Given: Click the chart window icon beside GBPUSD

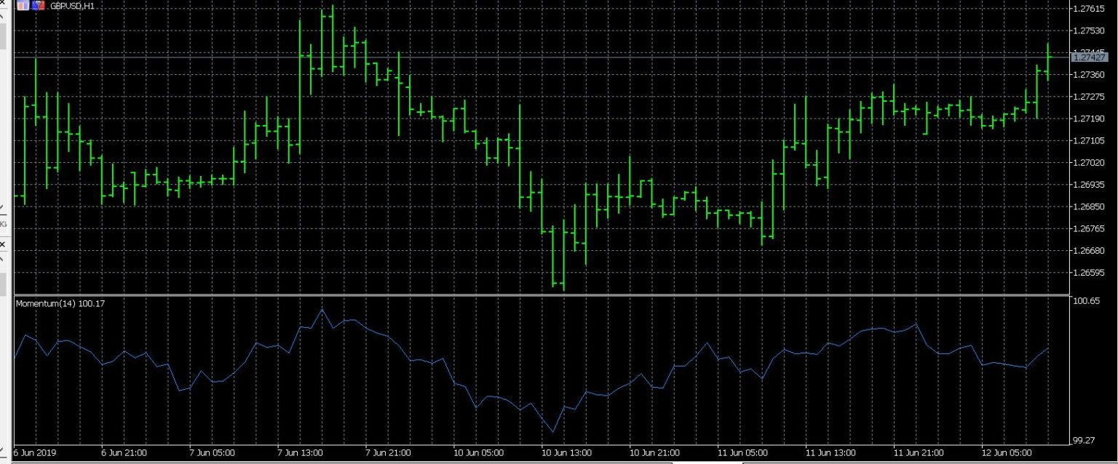Looking at the screenshot, I should point(23,6).
